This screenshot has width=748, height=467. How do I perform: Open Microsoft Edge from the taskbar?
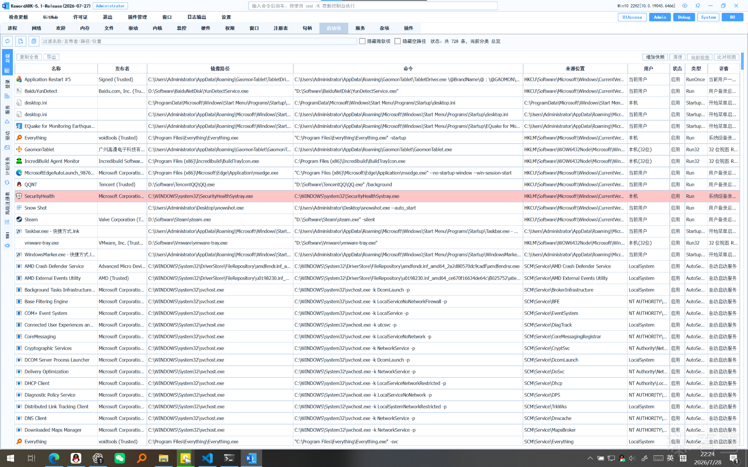54,458
